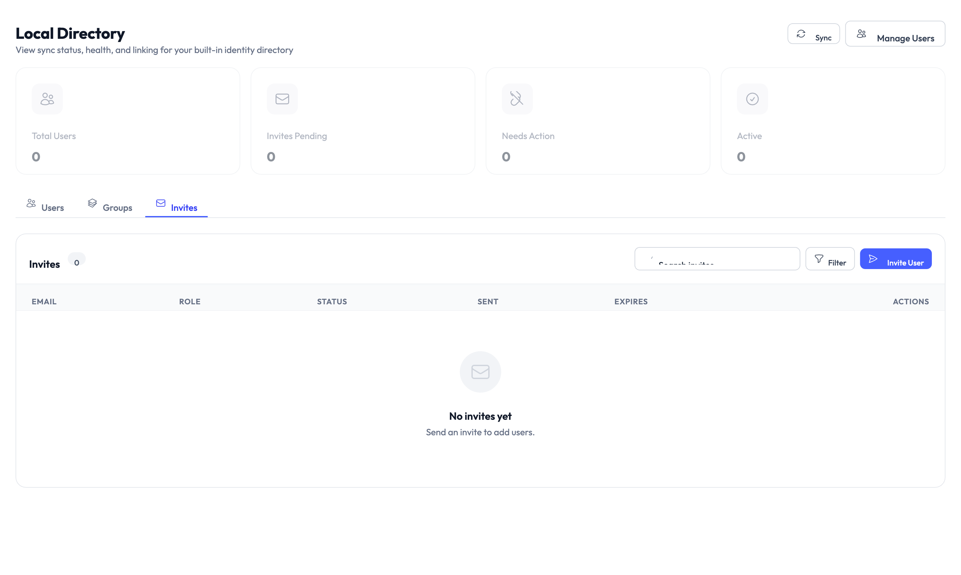Click the envelope icon in the empty invites area
The width and height of the screenshot is (961, 575).
click(480, 372)
